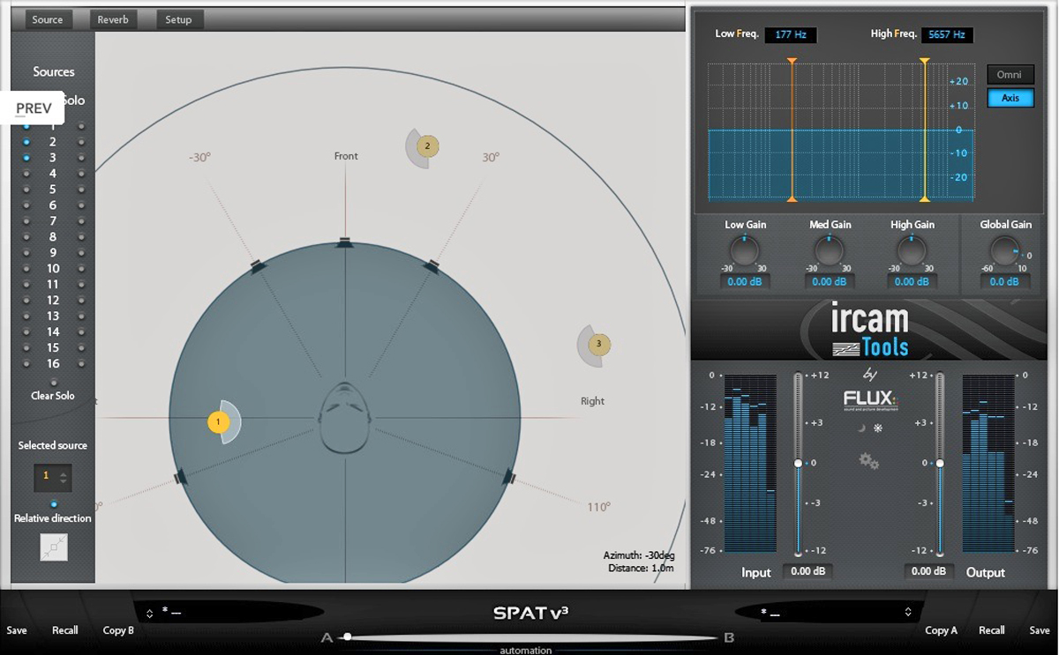
Task: Click the 'Distance: 1.0m' readout
Action: (641, 569)
